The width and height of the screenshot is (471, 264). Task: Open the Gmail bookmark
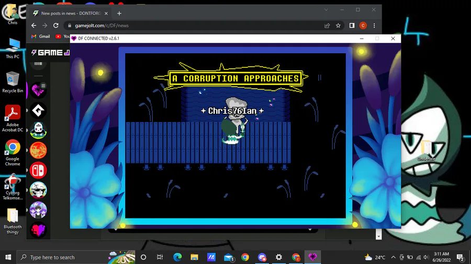pyautogui.click(x=41, y=36)
